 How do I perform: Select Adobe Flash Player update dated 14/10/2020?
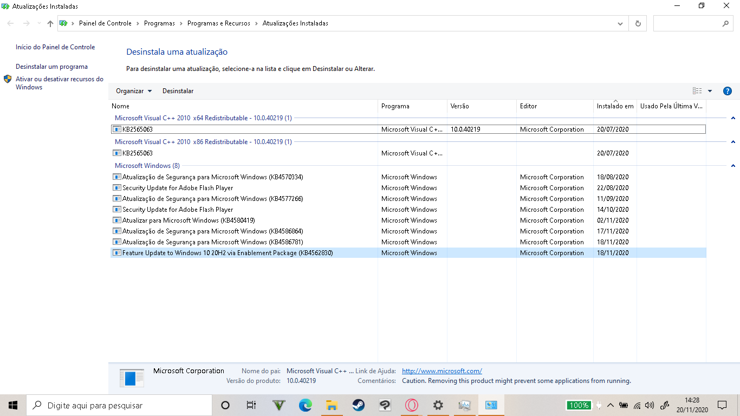[x=408, y=210]
